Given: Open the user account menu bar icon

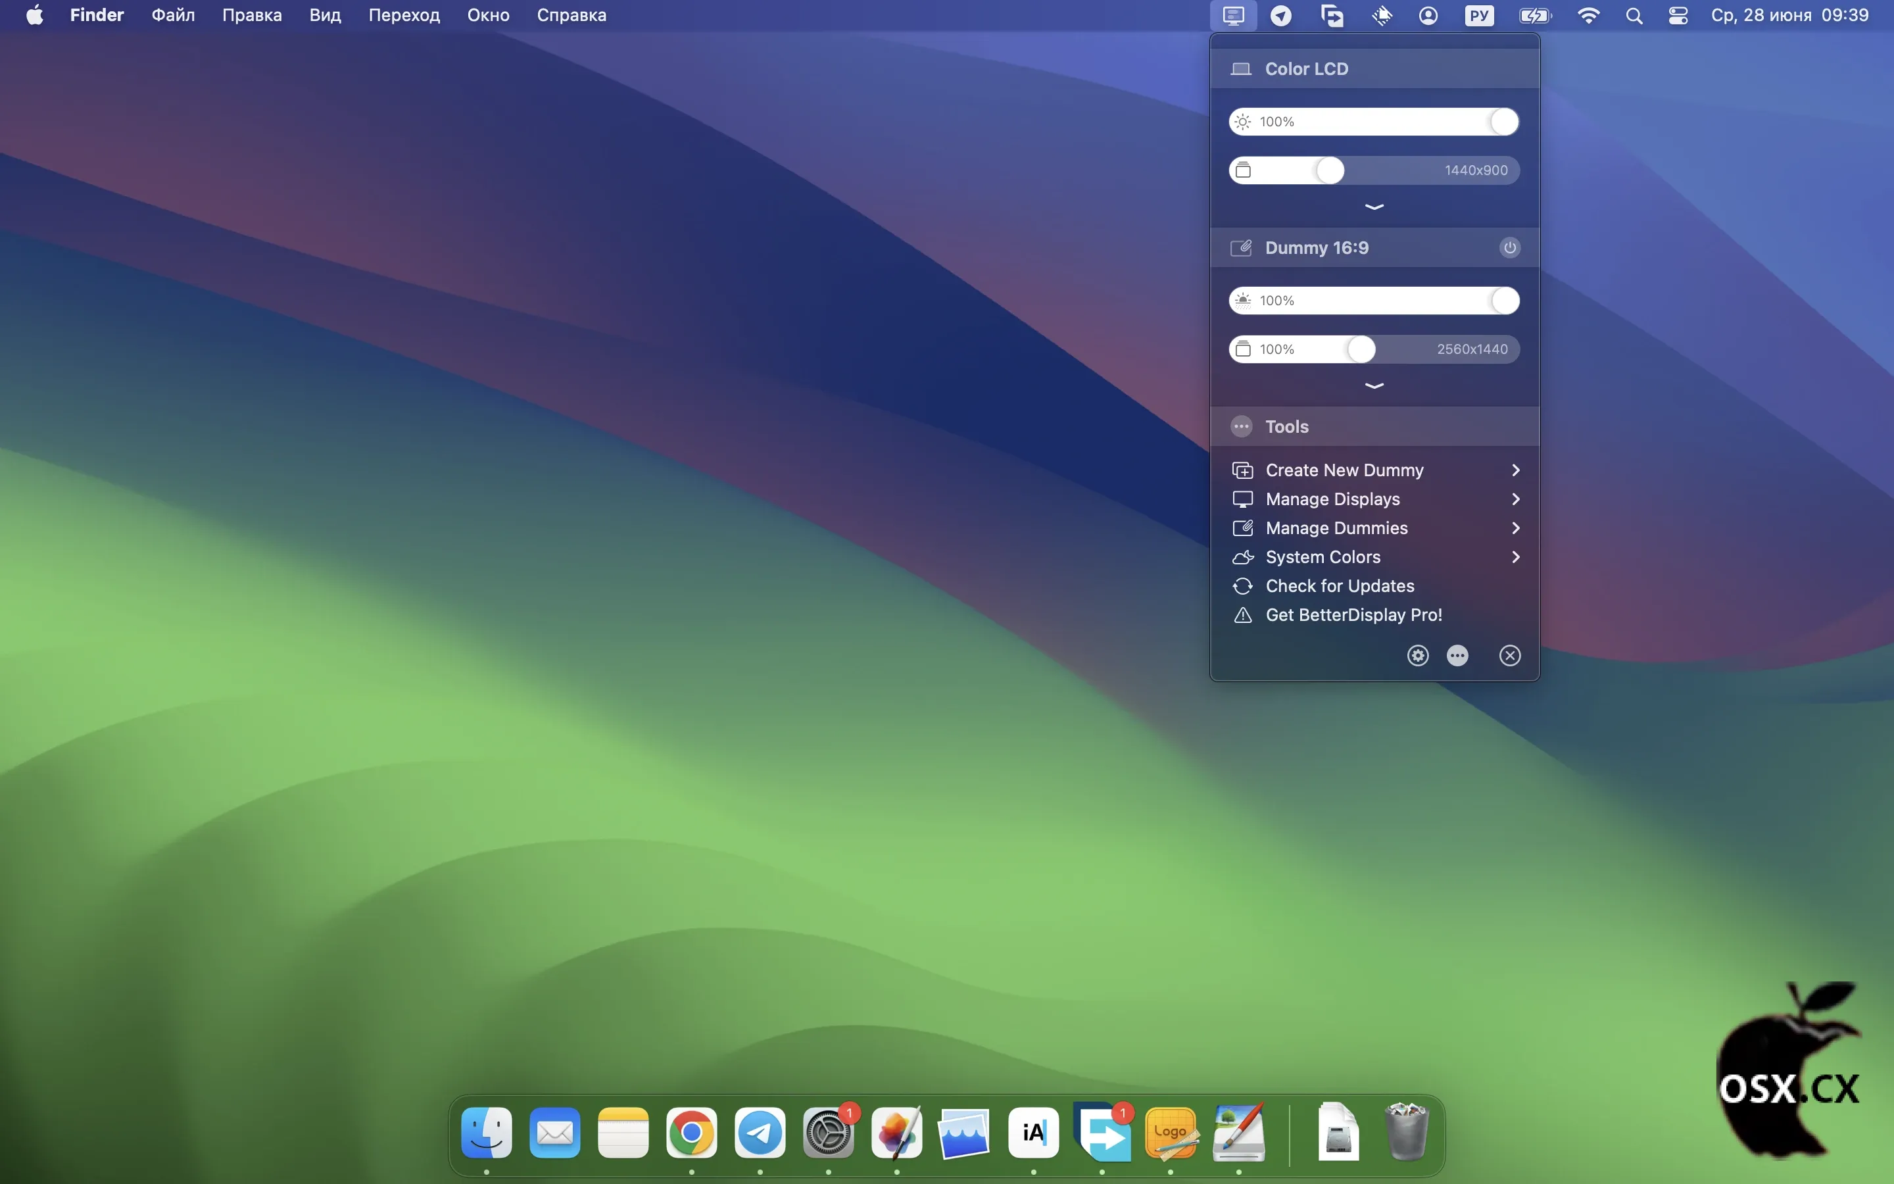Looking at the screenshot, I should click(1428, 16).
